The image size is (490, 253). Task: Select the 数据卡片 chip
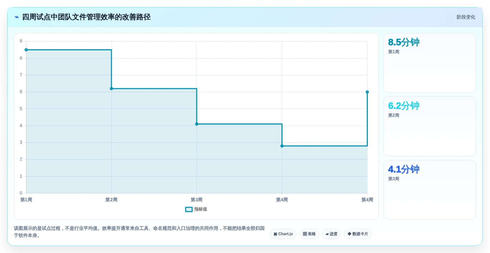358,234
